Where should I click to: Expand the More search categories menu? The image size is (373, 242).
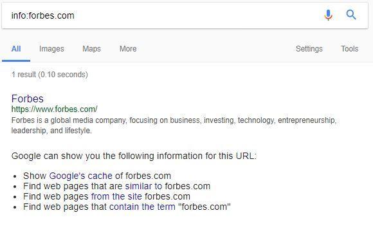tap(128, 49)
